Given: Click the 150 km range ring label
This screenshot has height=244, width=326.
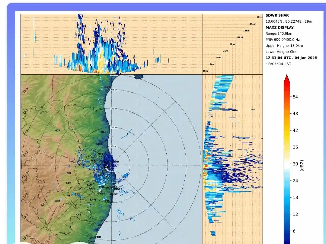Looking at the screenshot, I should point(114,109).
